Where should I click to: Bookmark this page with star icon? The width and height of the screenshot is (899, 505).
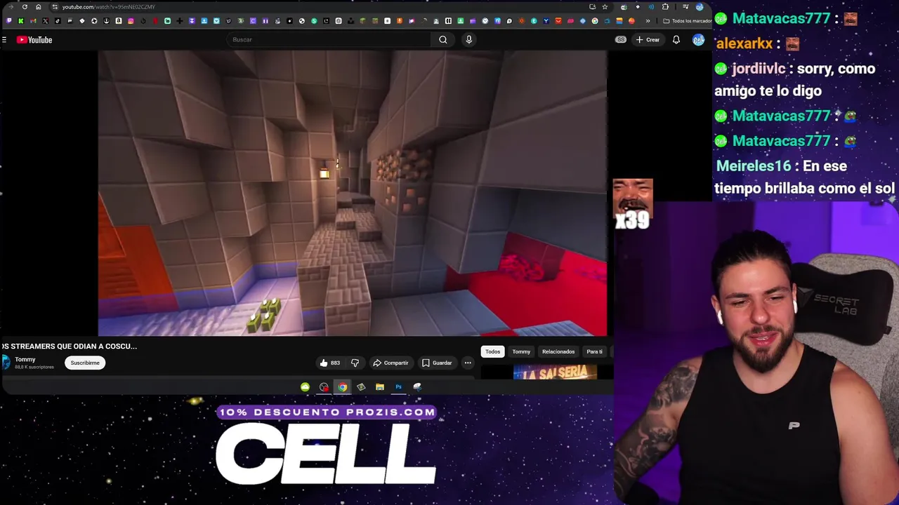[x=605, y=7]
